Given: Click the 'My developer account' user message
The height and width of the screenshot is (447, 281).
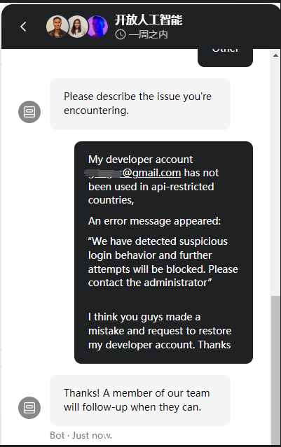Looking at the screenshot, I should (x=163, y=253).
